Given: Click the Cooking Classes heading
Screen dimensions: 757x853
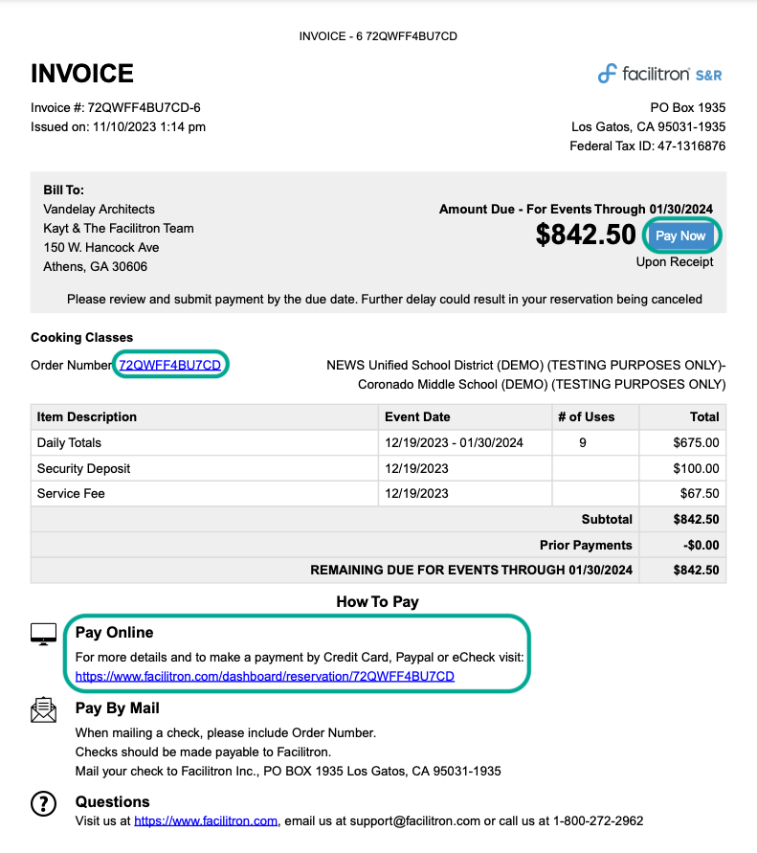Looking at the screenshot, I should [81, 337].
